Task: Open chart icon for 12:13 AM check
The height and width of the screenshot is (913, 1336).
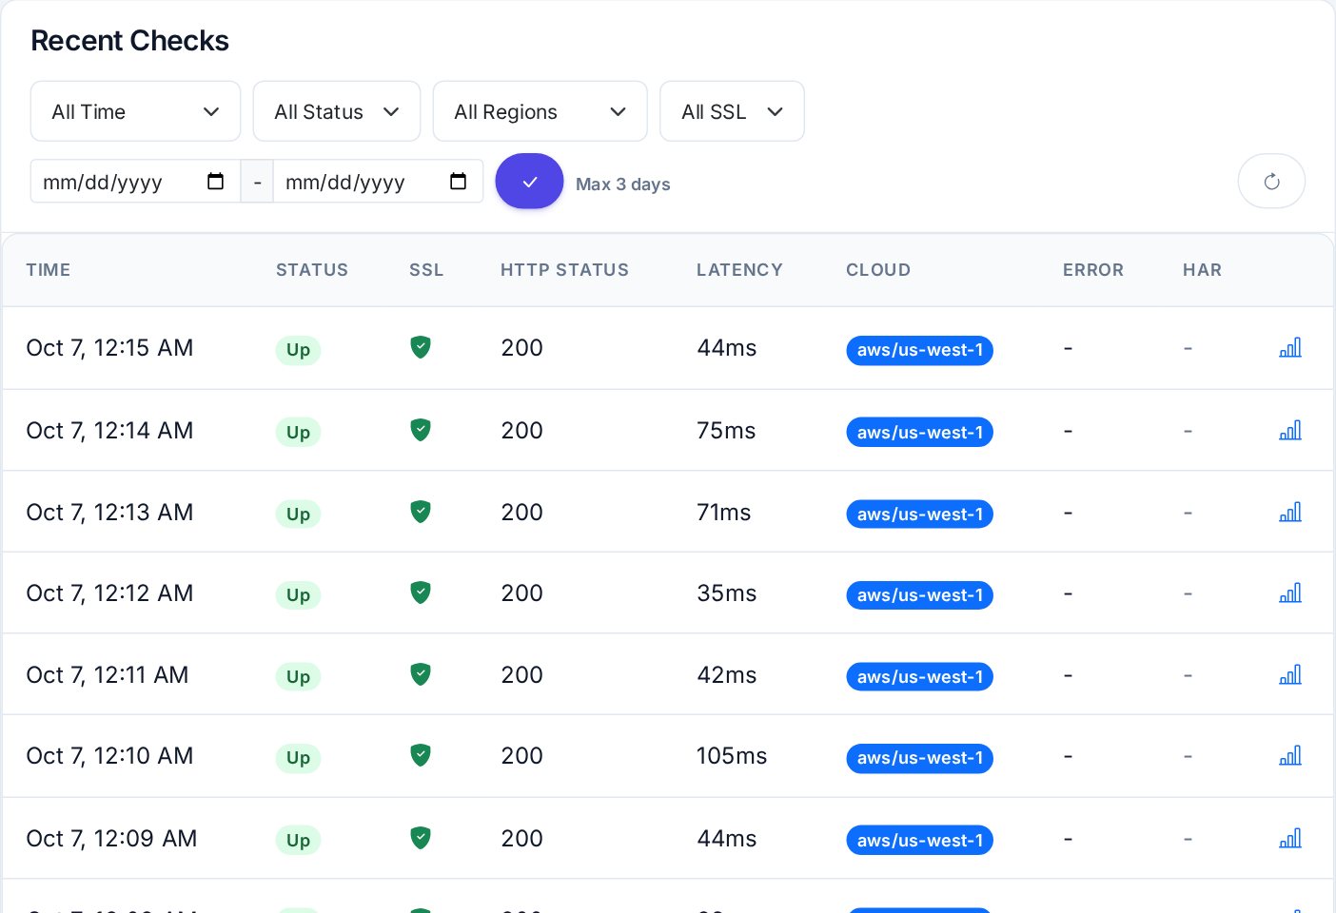Action: point(1290,513)
